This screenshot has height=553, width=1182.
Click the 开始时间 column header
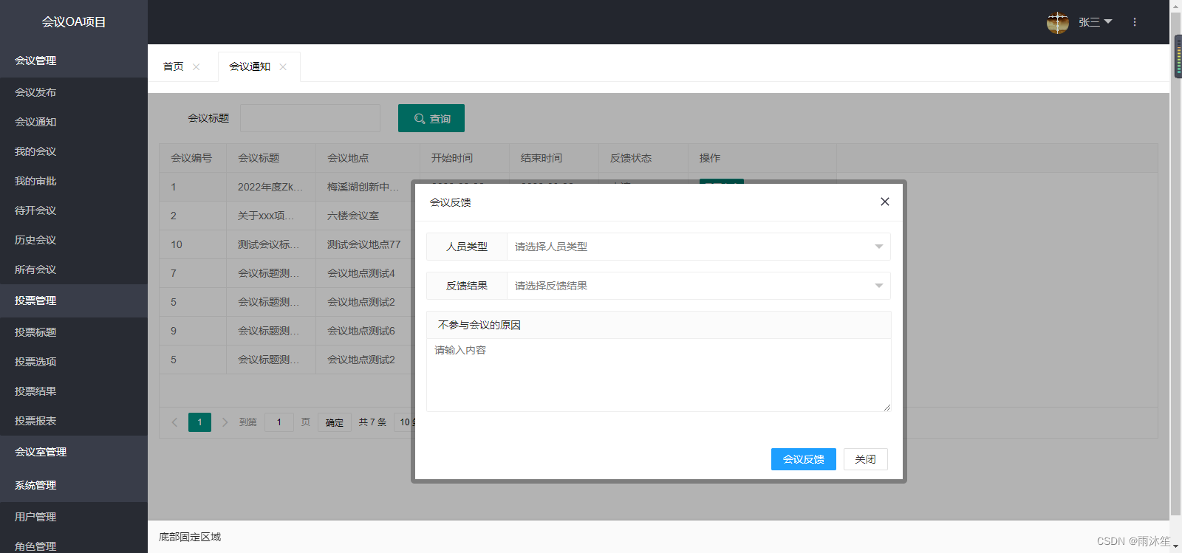click(464, 158)
